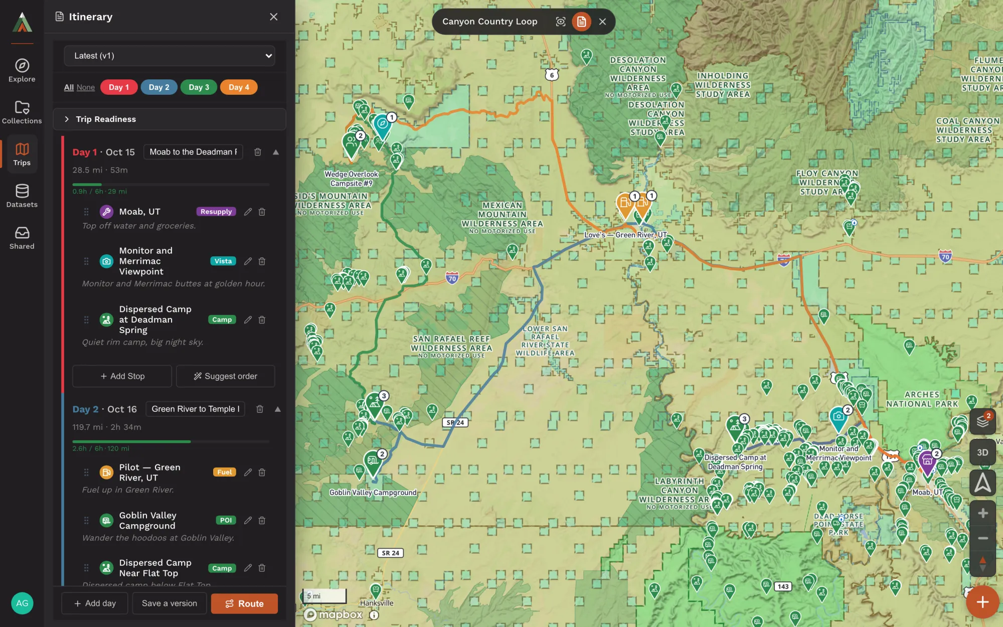Fit trip to screen from title bar
The width and height of the screenshot is (1003, 627).
pyautogui.click(x=561, y=22)
